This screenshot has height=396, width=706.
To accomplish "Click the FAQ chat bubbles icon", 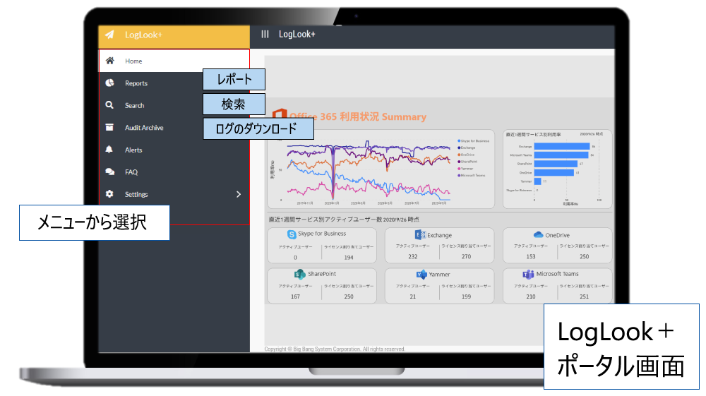I will tap(109, 172).
